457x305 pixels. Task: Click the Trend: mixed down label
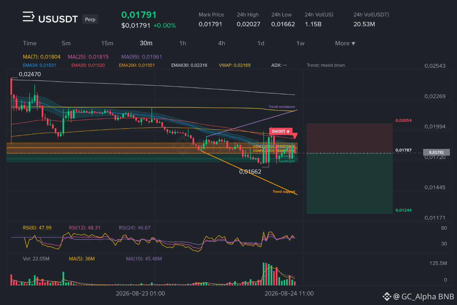click(x=326, y=65)
